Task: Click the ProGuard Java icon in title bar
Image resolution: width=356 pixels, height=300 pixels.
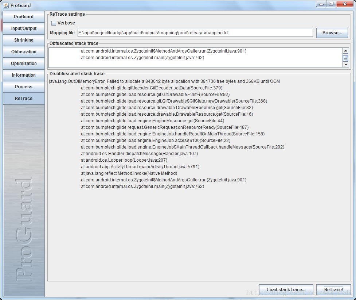Action: pyautogui.click(x=6, y=5)
